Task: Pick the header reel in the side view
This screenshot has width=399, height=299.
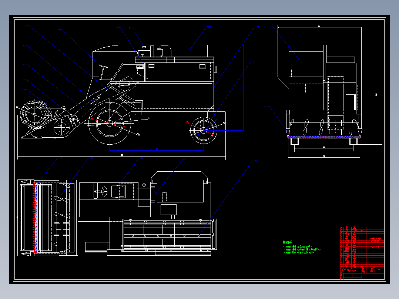Action: tap(35, 115)
